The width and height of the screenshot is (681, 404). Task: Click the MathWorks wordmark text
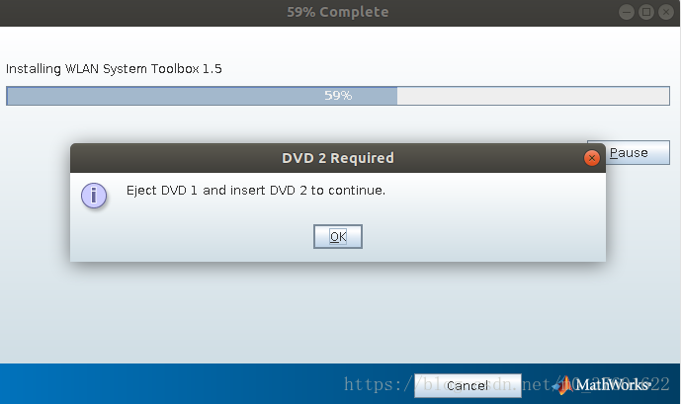coord(613,385)
